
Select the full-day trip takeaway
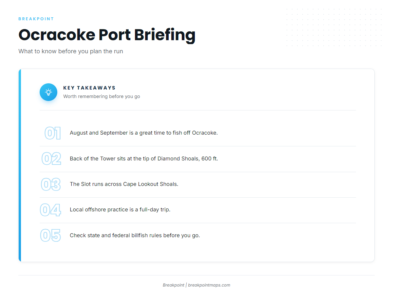click(x=120, y=210)
